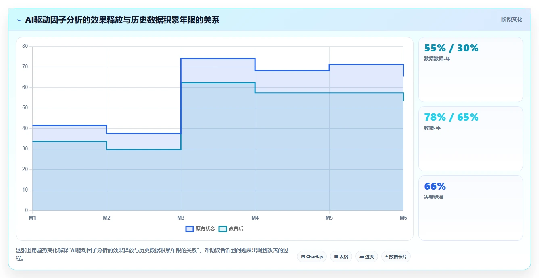
Task: Select the 表格 tag chip
Action: [341, 257]
